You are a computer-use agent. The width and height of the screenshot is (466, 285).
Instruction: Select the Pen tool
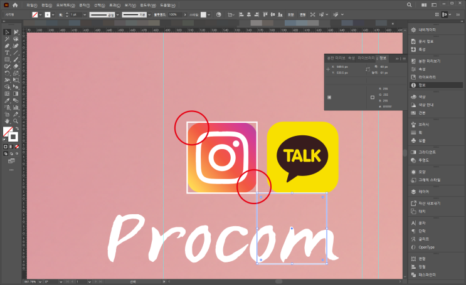point(7,46)
